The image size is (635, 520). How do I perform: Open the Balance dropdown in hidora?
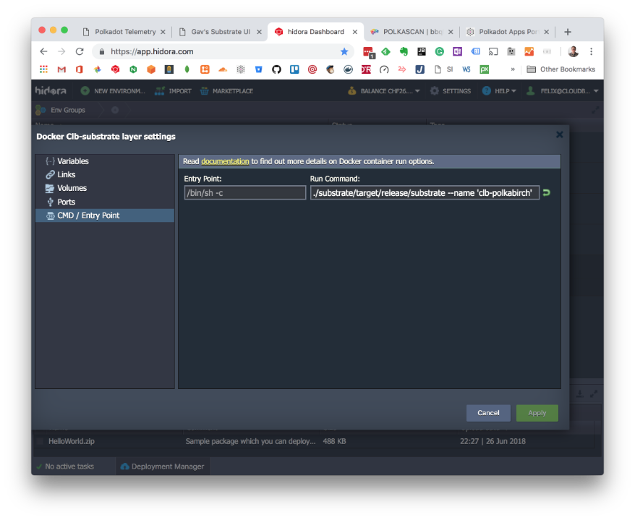pos(384,91)
